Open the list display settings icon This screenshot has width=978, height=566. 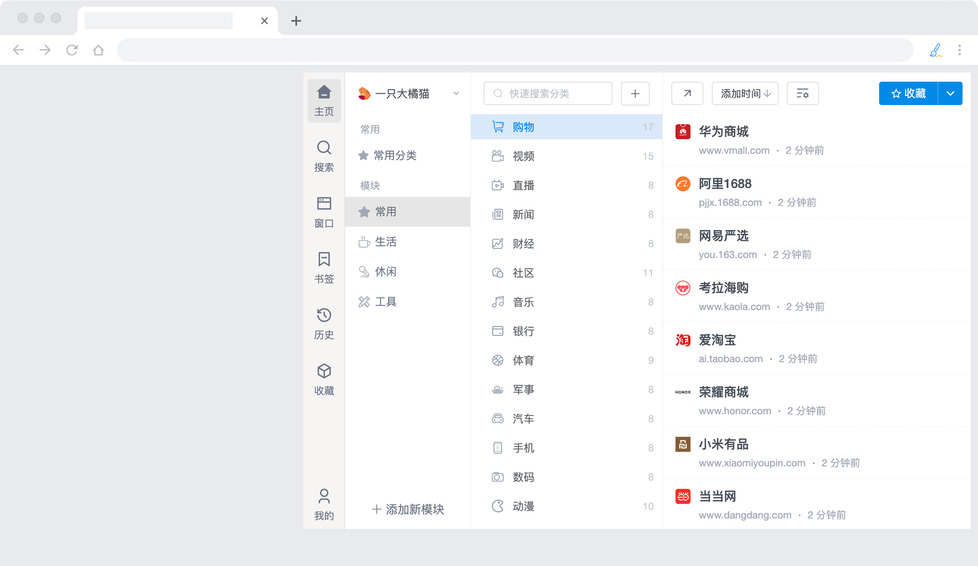(802, 93)
